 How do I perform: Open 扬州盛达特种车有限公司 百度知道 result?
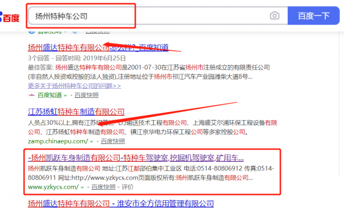tap(98, 47)
